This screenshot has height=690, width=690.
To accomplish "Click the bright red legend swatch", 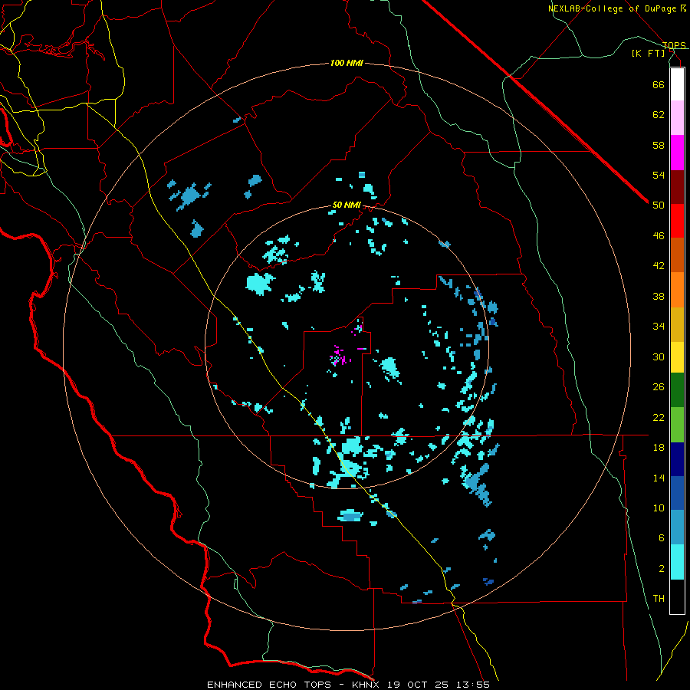I will point(677,221).
